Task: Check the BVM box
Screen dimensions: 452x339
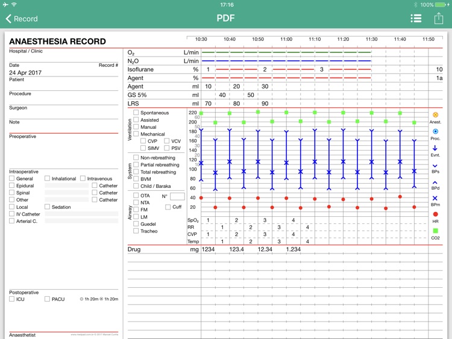Action: 136,179
